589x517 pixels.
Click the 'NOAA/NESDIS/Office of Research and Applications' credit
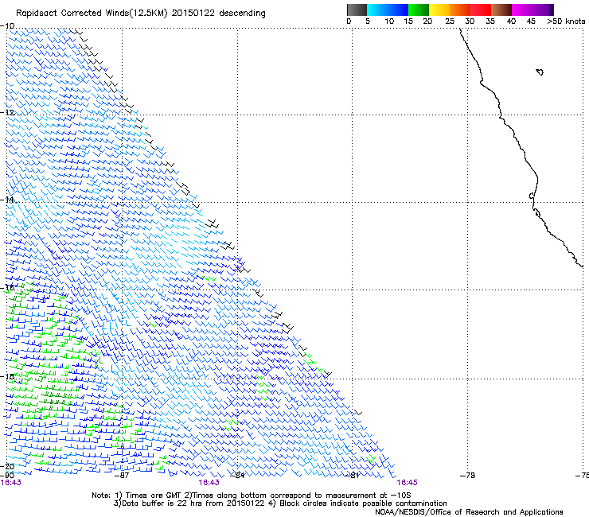click(469, 512)
